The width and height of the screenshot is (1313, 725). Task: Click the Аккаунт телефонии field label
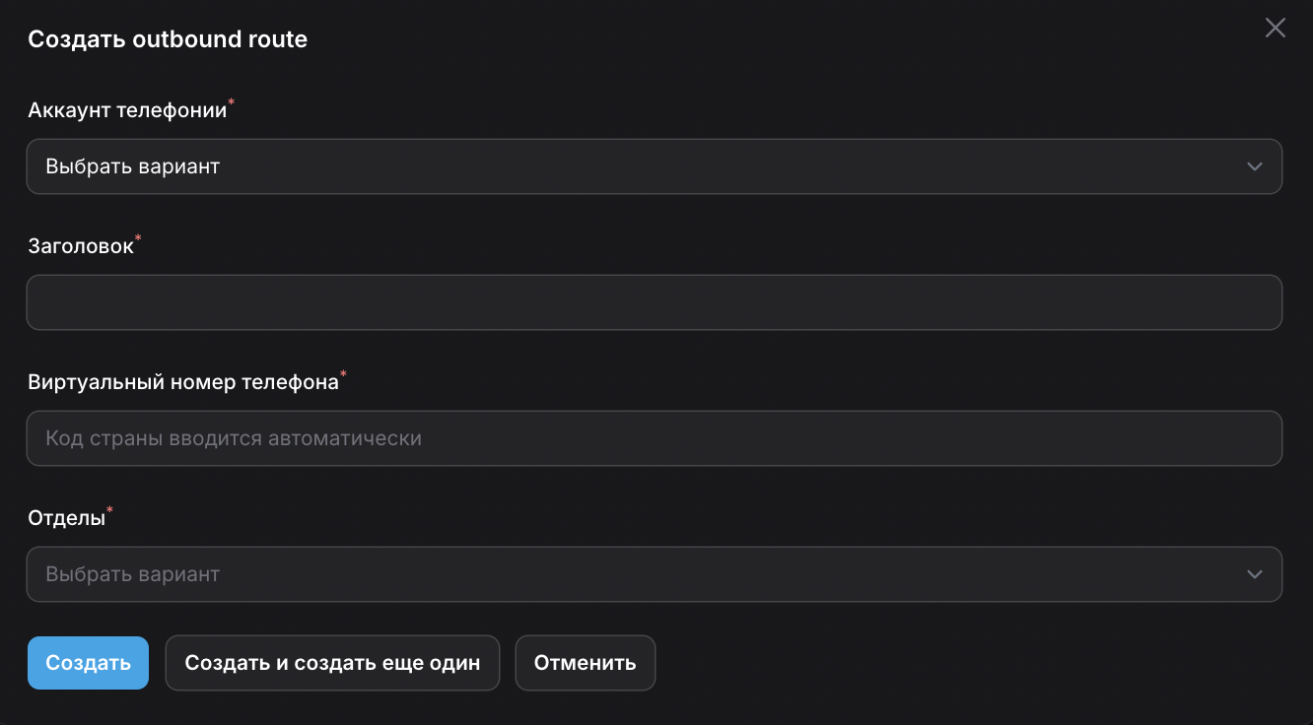click(127, 110)
